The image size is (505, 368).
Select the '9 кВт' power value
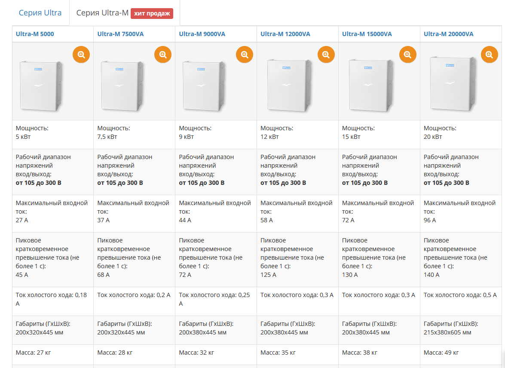coord(187,137)
